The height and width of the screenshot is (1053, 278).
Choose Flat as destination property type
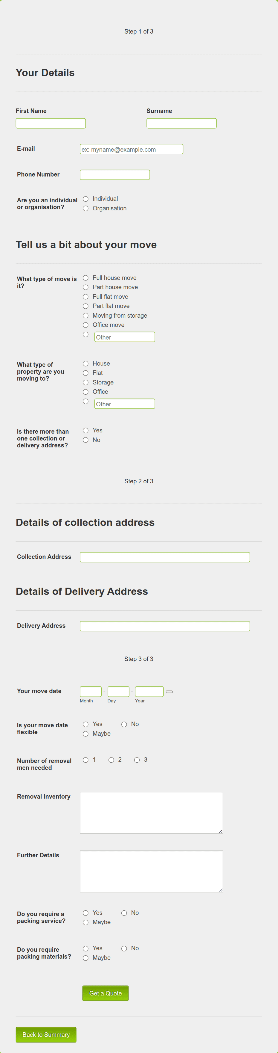85,373
